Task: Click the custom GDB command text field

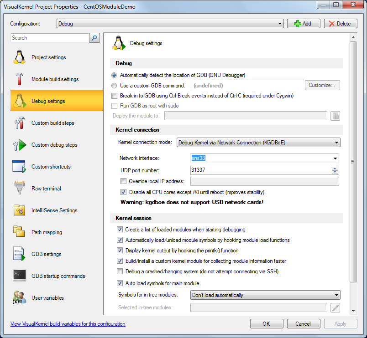Action: point(248,86)
